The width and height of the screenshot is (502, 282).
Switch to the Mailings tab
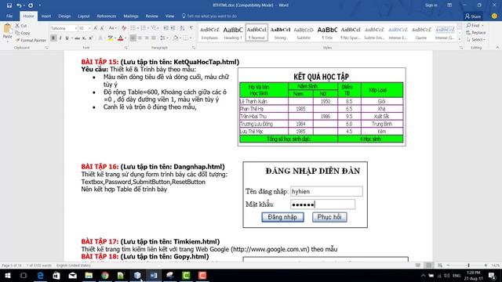pos(131,16)
